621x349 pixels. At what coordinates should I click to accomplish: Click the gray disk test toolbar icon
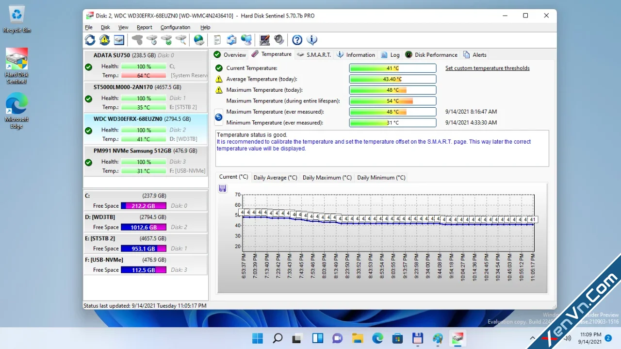pos(137,40)
